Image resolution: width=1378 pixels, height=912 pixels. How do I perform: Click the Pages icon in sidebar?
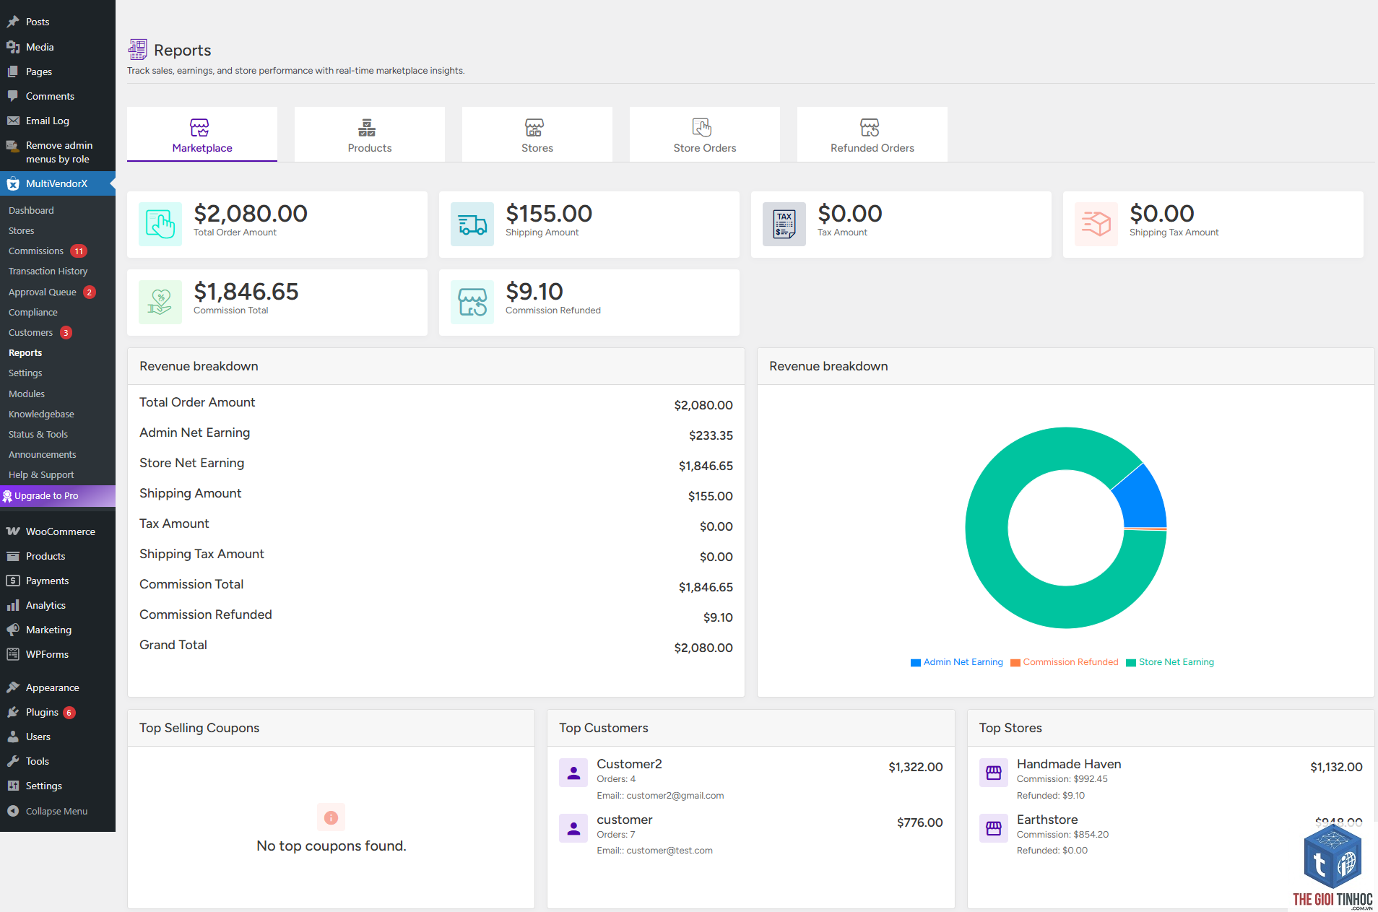(x=13, y=71)
